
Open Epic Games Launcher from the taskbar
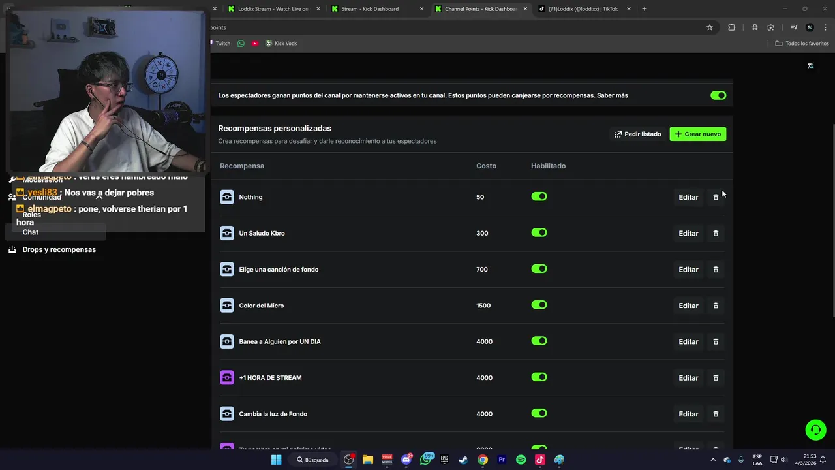coord(444,460)
